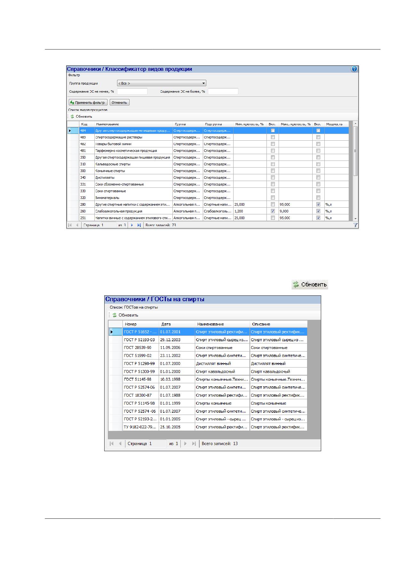Go to last page in the ГОСТы pager
397x562 pixels.
pyautogui.click(x=194, y=443)
